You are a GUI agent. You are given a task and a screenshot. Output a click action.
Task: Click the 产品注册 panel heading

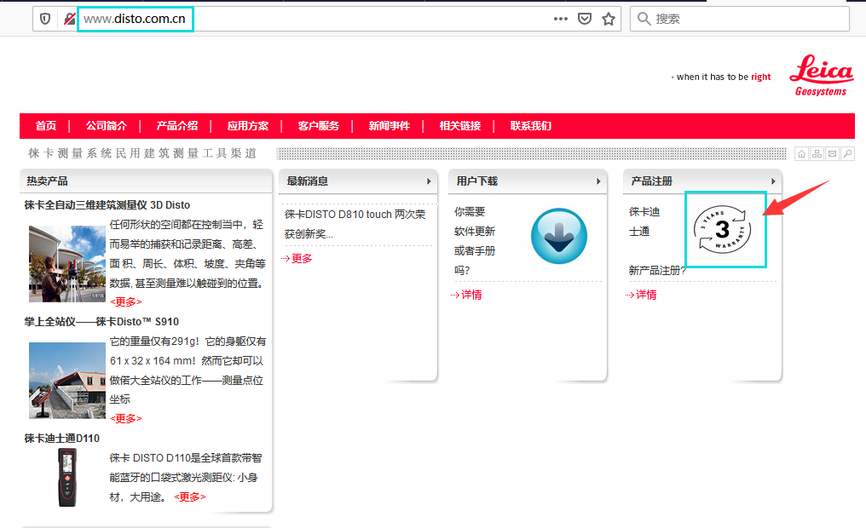(x=652, y=181)
